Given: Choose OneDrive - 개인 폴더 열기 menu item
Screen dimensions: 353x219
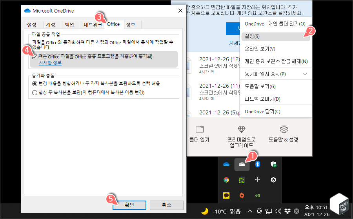Looking at the screenshot, I should (x=275, y=24).
